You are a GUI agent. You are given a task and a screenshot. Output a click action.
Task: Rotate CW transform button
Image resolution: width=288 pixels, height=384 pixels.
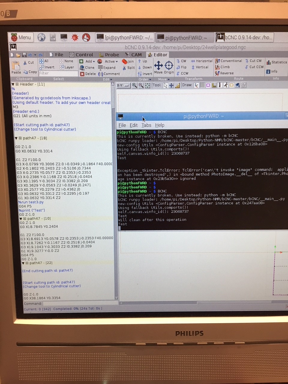181,61
